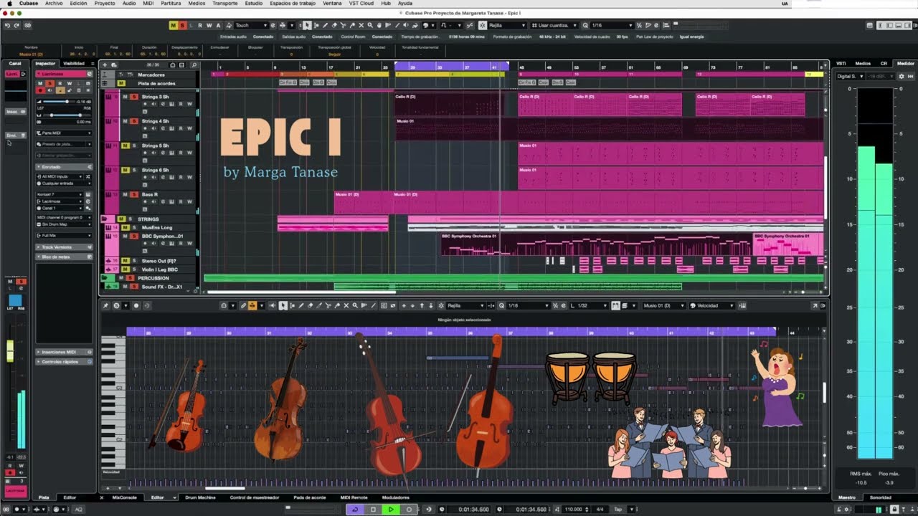918x516 pixels.
Task: Click the Parte MIDI inspector button
Action: [64, 133]
